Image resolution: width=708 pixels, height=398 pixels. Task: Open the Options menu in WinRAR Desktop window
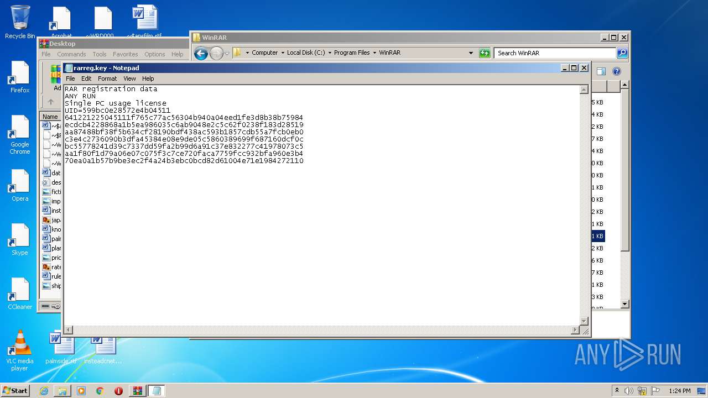(x=154, y=54)
